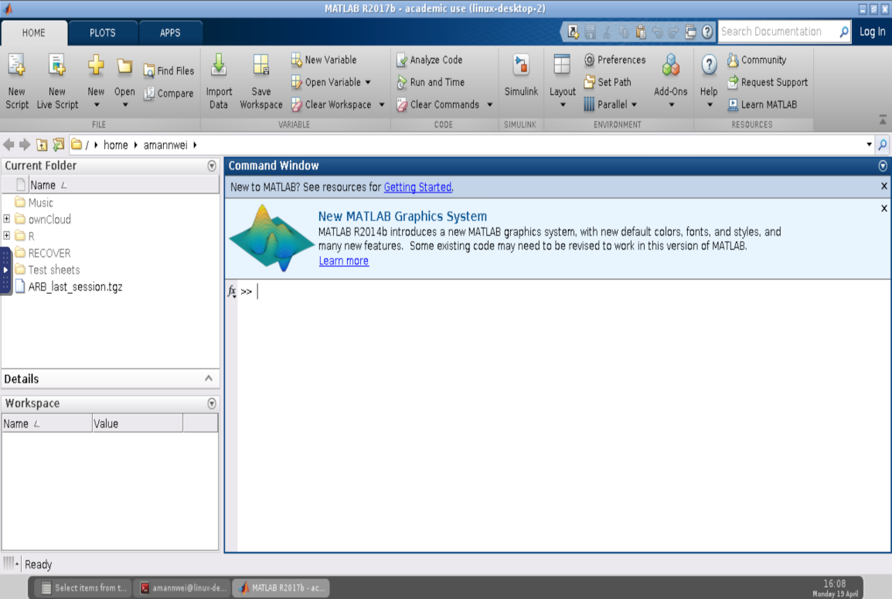Screen dimensions: 892x599
Task: Open the Preferences gear icon
Action: pos(589,60)
